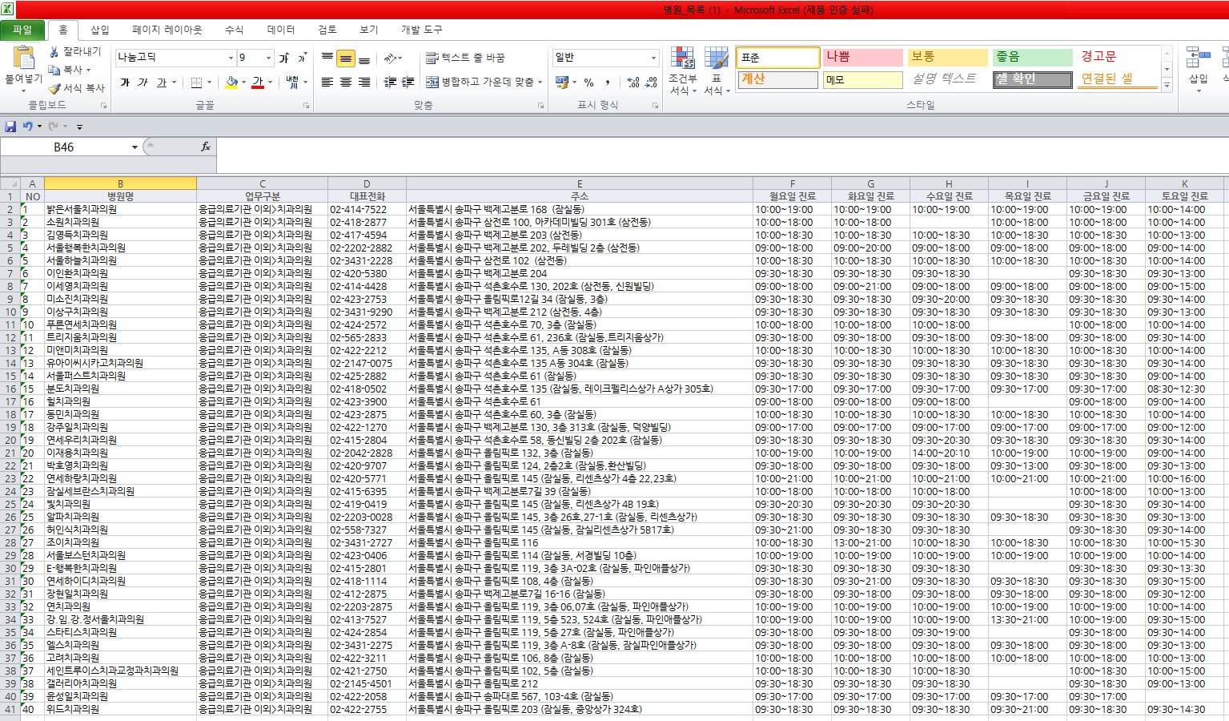Viewport: 1229px width, 721px height.
Task: Click the select-all corner of the sheet
Action: coord(10,183)
